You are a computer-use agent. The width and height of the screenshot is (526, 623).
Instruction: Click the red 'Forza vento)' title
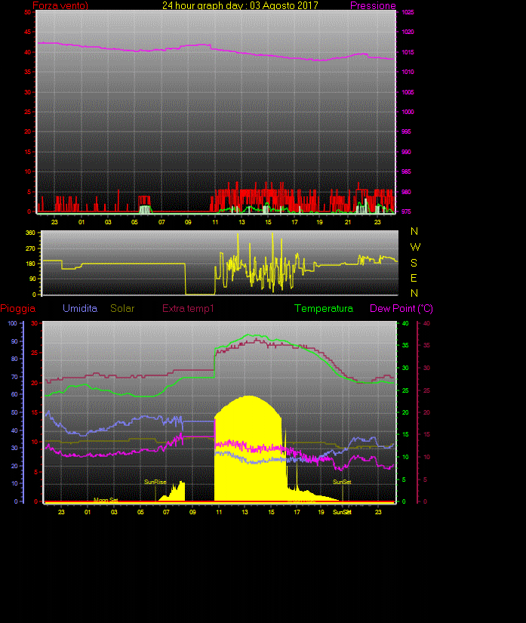coord(60,5)
